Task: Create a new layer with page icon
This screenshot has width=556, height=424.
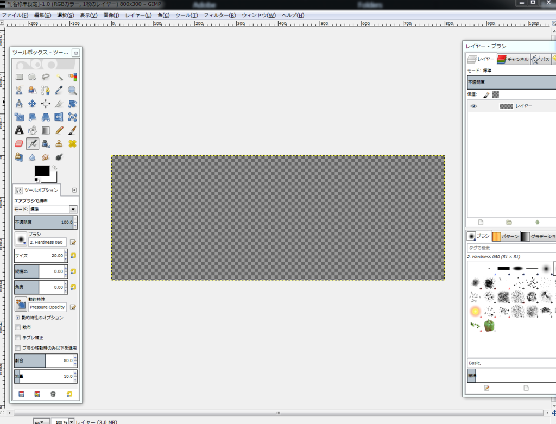Action: click(481, 222)
